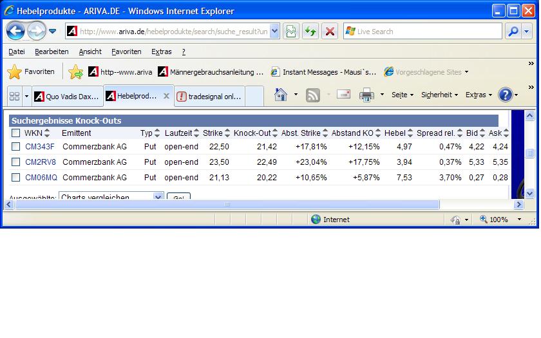Open the ? help menu
541x338 pixels.
[184, 52]
